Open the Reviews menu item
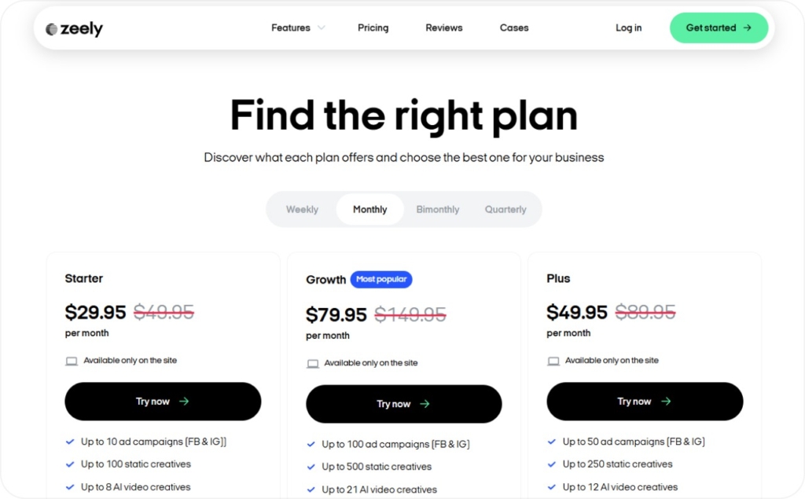The width and height of the screenshot is (805, 499). 443,28
